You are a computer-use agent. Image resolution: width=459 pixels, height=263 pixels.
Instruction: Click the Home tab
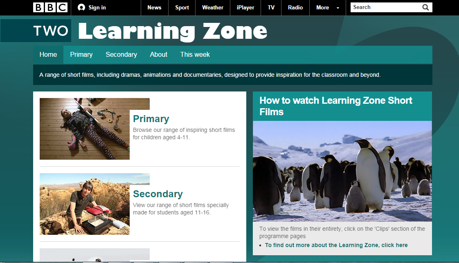(48, 55)
